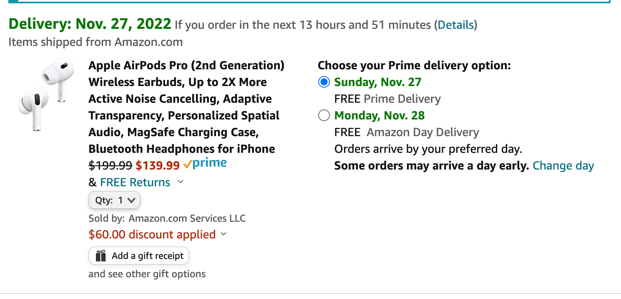
Task: Click the gift box icon
Action: [x=101, y=256]
